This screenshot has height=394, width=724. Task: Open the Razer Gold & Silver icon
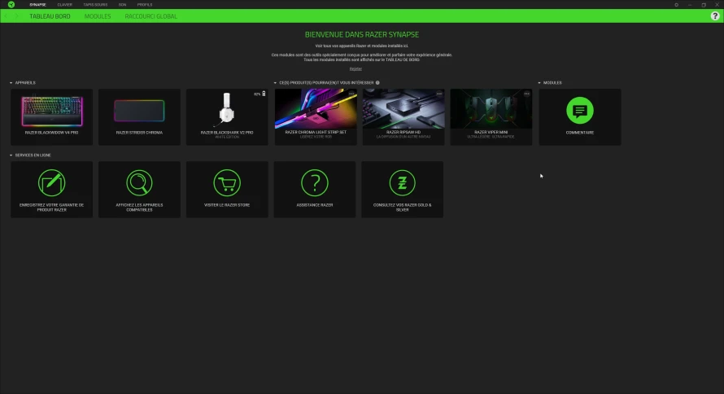click(x=402, y=183)
